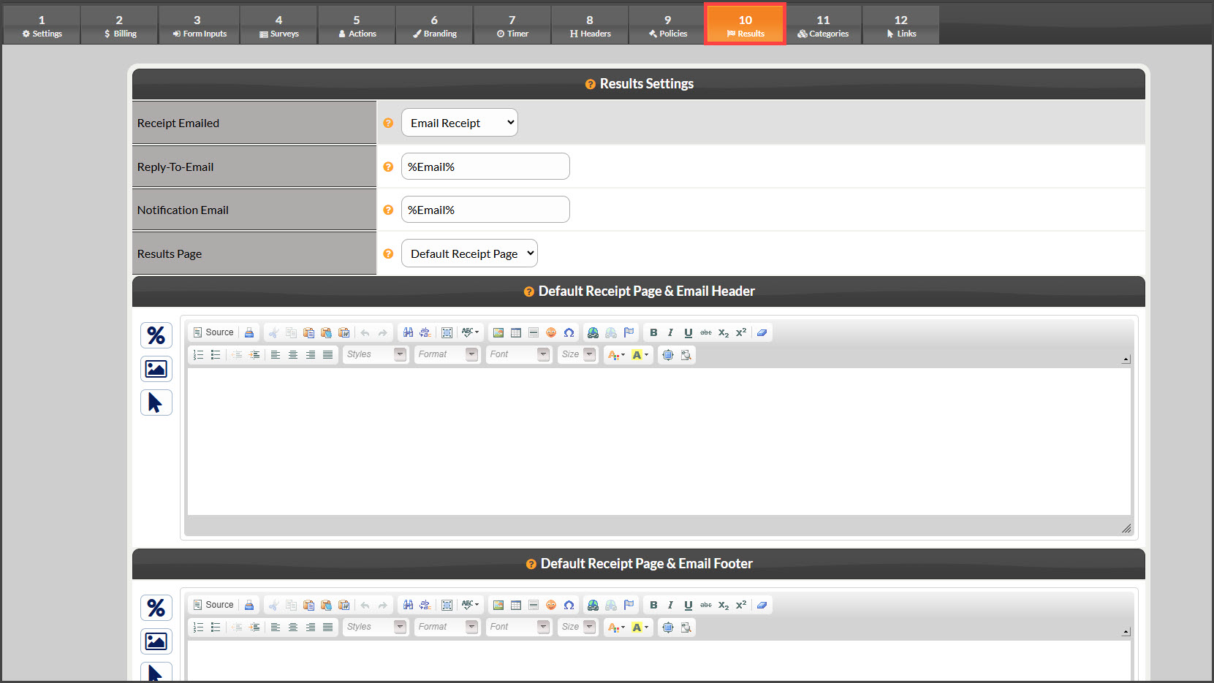
Task: Toggle Italic in the header editor
Action: (x=670, y=332)
